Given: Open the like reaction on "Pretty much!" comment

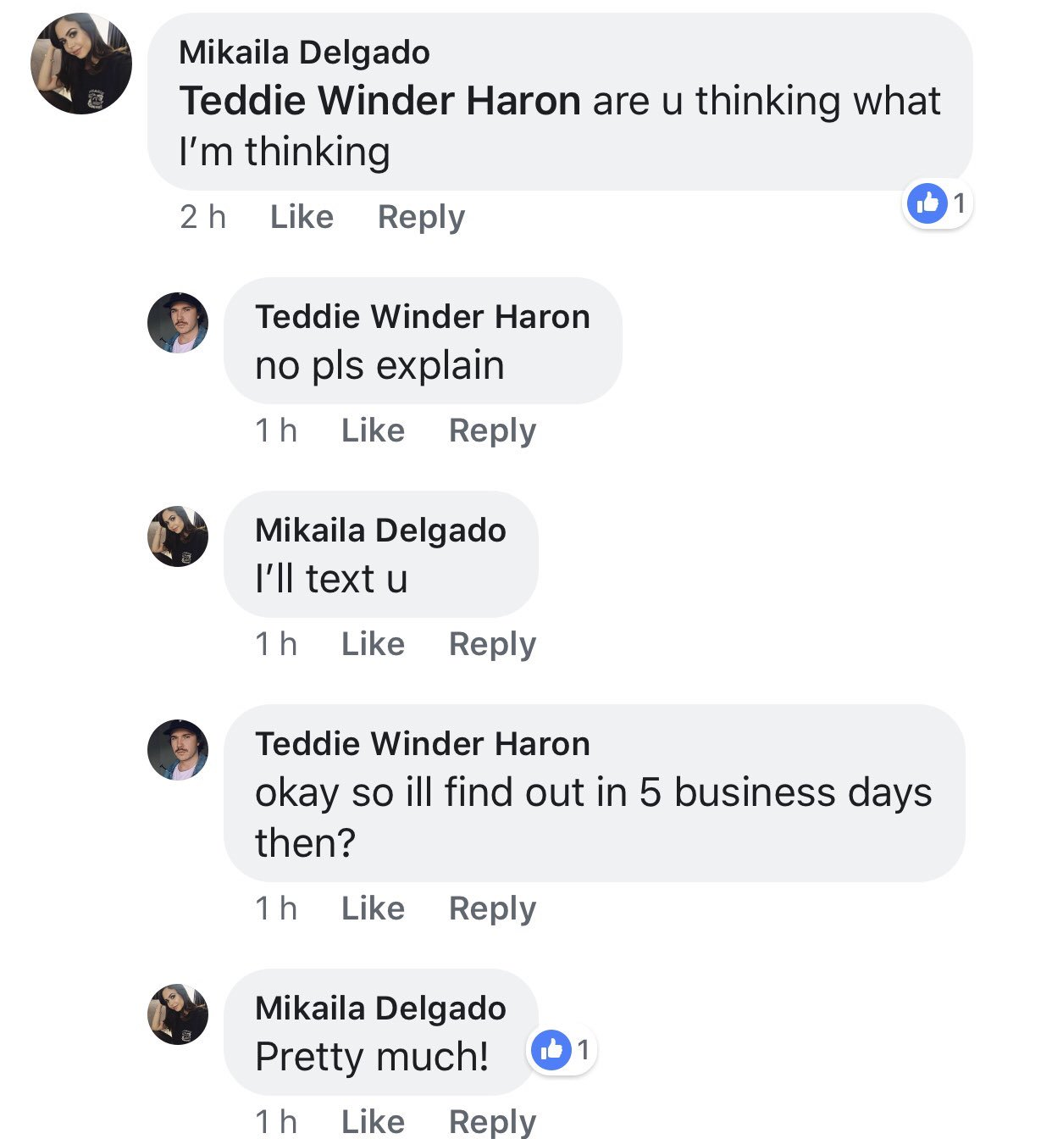Looking at the screenshot, I should 562,1050.
